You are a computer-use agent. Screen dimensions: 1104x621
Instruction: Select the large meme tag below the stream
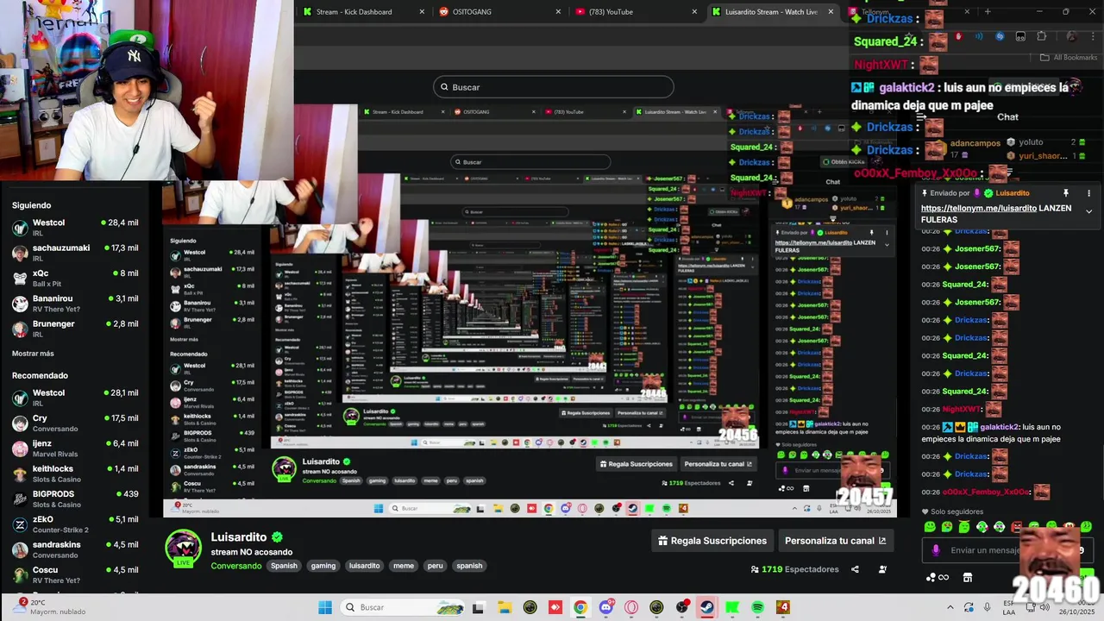404,566
